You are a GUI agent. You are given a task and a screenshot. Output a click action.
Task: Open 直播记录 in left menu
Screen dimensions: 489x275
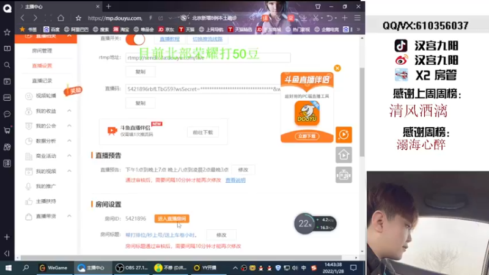[x=42, y=81]
